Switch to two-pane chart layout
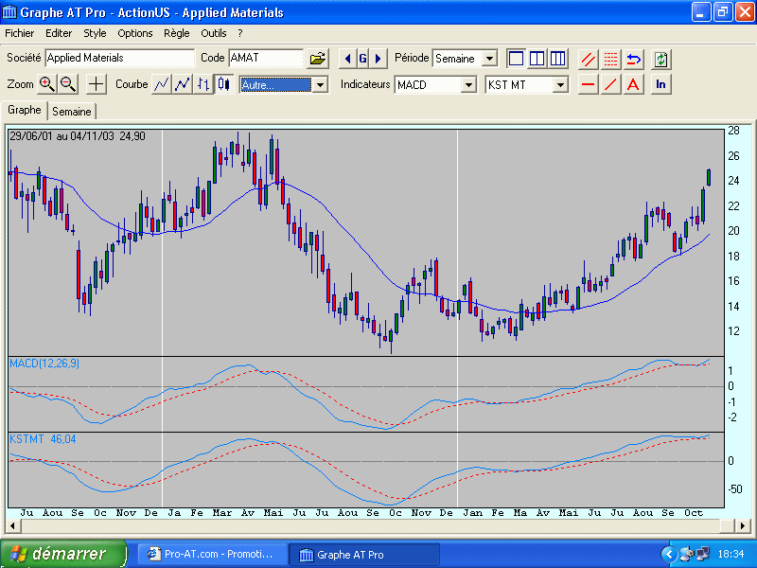 (x=537, y=59)
